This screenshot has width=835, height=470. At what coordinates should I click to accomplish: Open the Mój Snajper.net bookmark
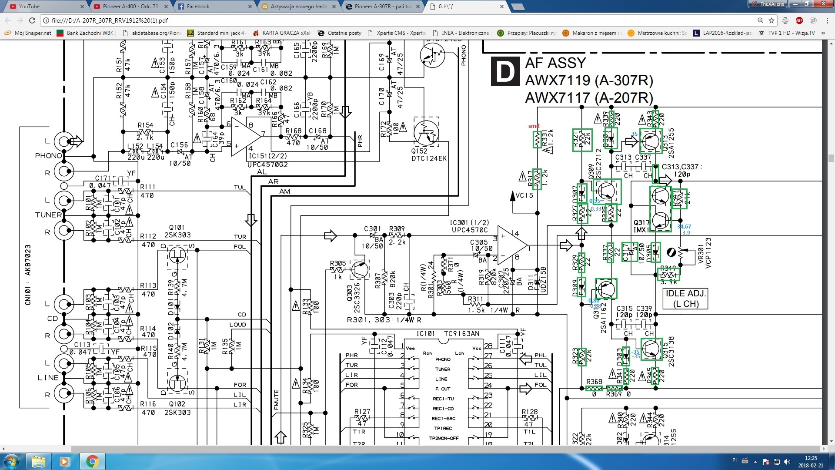[x=28, y=33]
